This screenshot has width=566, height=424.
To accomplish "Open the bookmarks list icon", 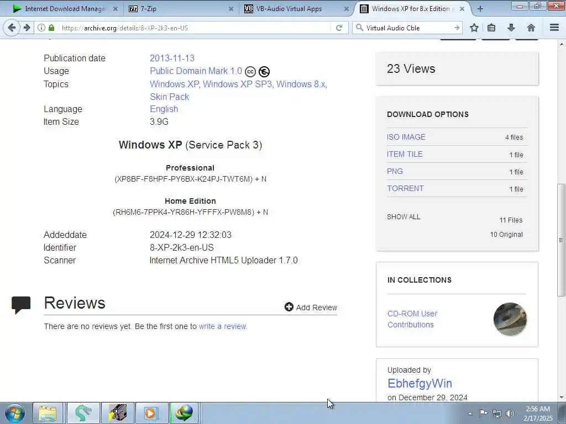I will pyautogui.click(x=491, y=28).
